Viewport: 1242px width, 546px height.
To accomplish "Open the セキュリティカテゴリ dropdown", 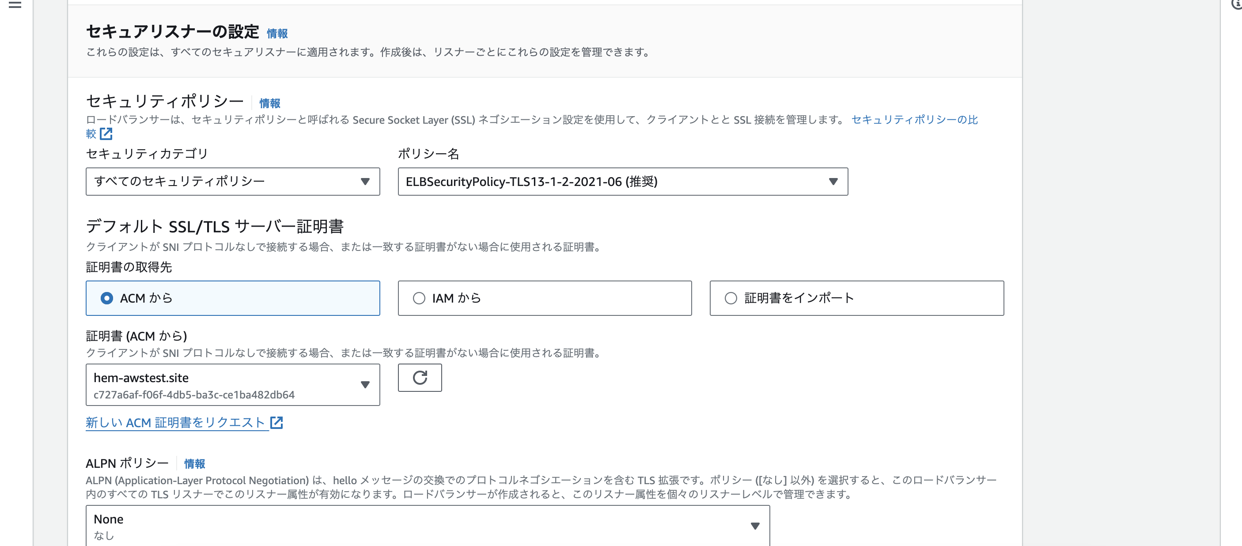I will click(x=233, y=182).
